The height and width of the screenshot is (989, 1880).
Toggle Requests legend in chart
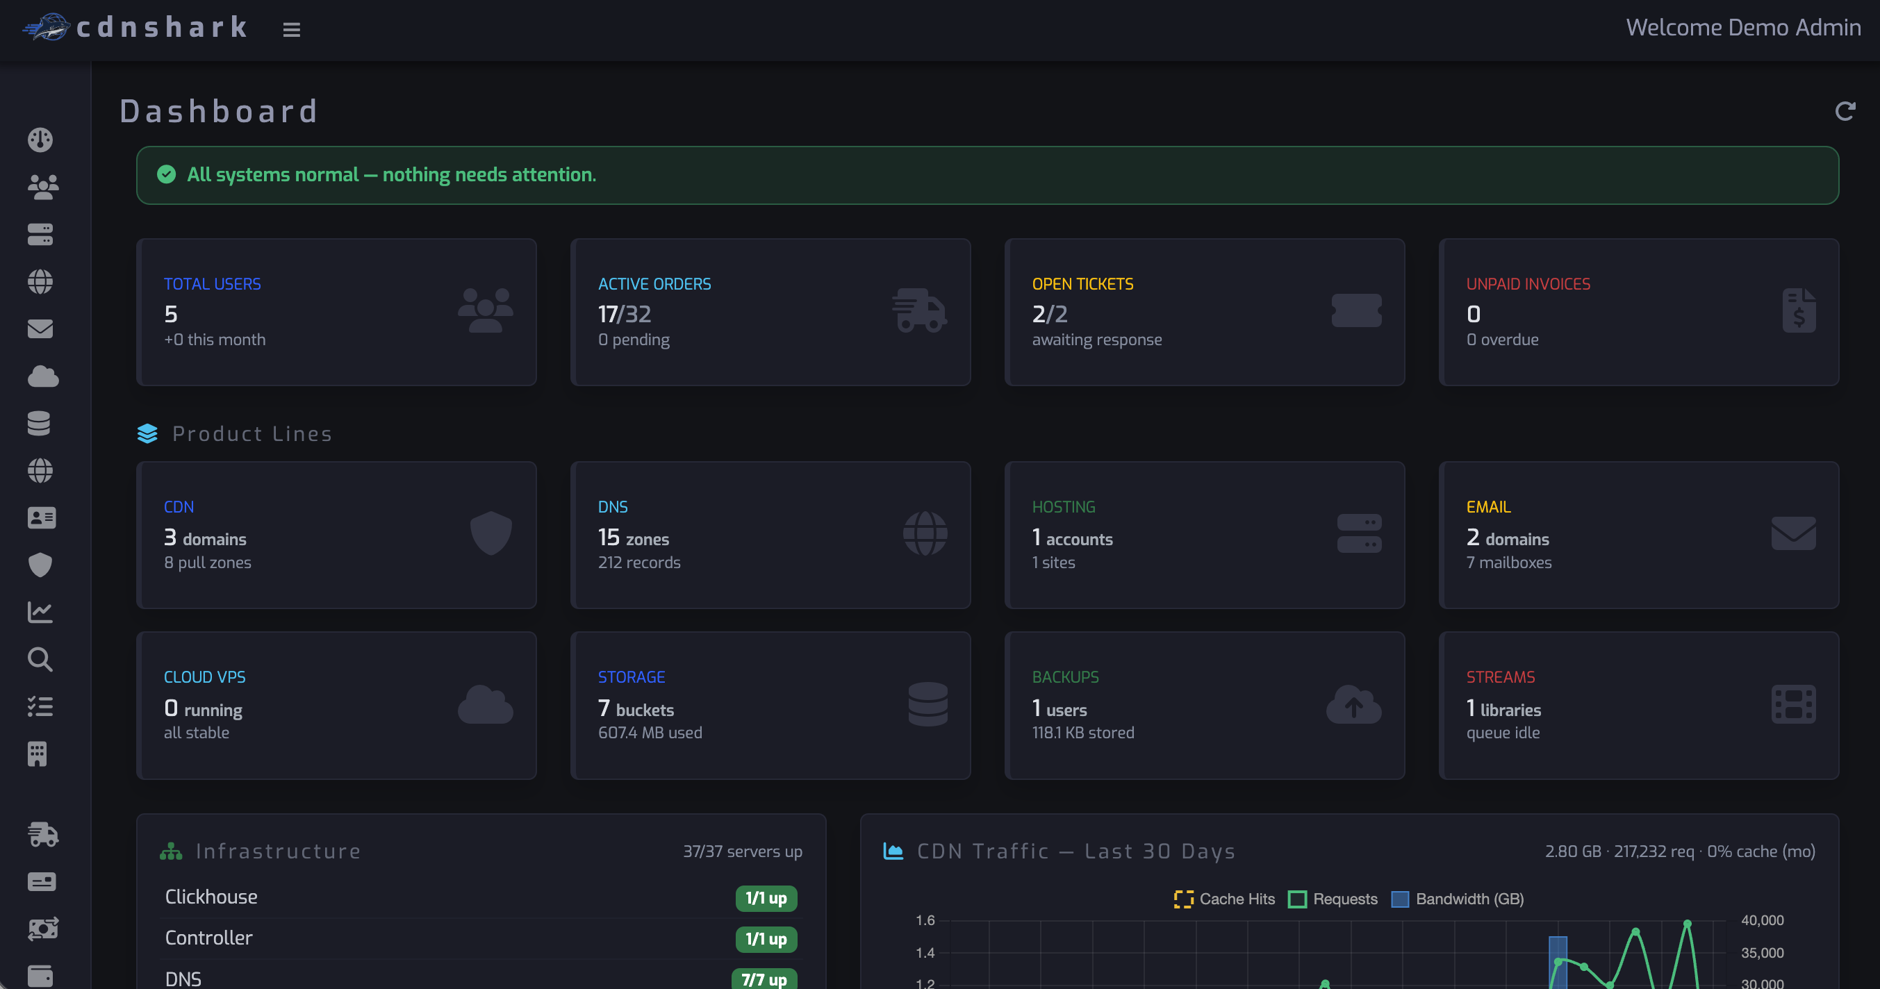(1333, 899)
